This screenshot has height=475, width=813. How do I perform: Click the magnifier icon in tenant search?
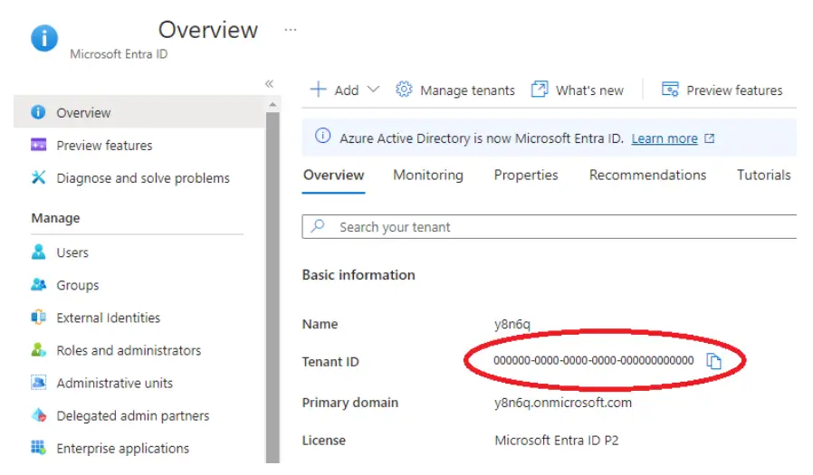[x=318, y=226]
